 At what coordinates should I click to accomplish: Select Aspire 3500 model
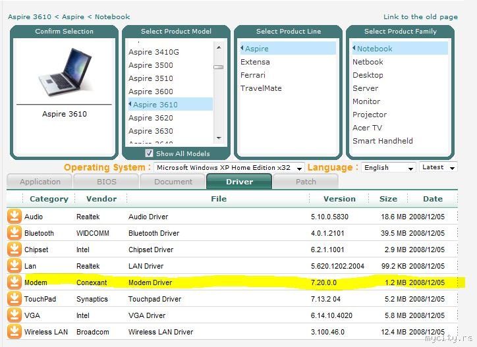[151, 65]
